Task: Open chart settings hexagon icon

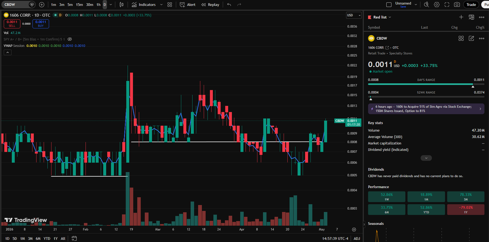Action: 437,4
